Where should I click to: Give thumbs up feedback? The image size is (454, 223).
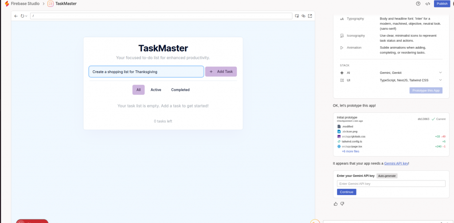336,204
